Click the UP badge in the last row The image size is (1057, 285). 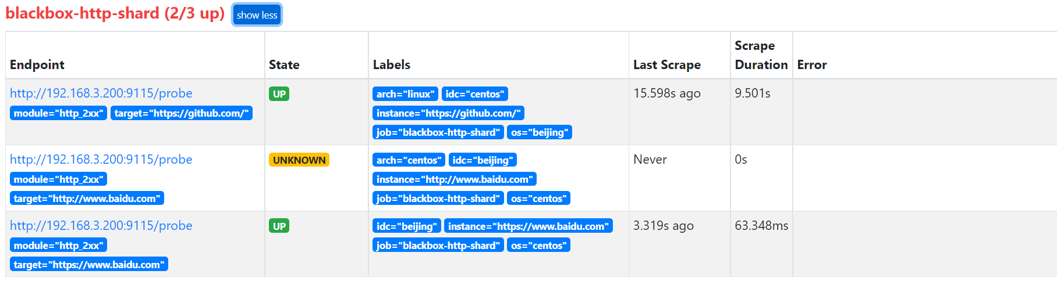(x=279, y=226)
